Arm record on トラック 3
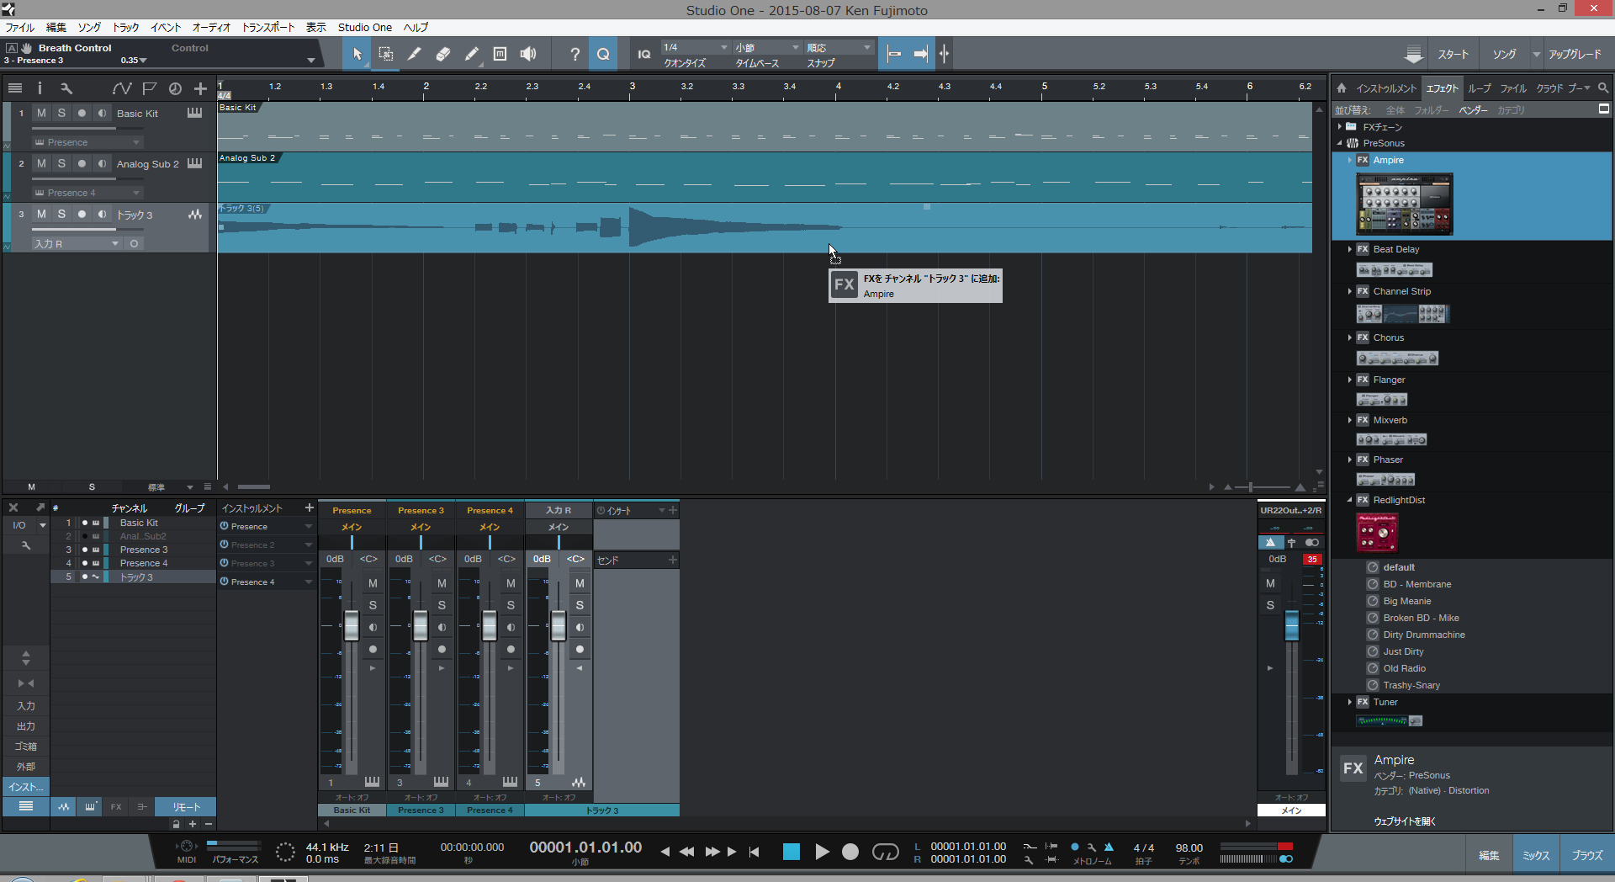The height and width of the screenshot is (882, 1615). (82, 214)
